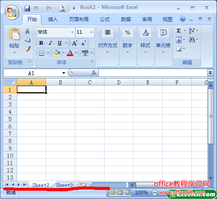Open the Excel Help question mark
Viewport: 217px width, 199px height.
[x=183, y=19]
